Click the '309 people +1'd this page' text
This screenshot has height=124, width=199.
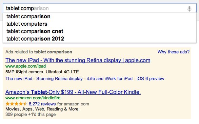point(31,115)
